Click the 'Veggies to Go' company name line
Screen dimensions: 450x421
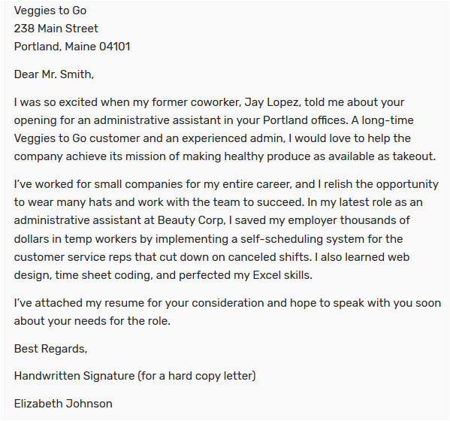[x=50, y=11]
